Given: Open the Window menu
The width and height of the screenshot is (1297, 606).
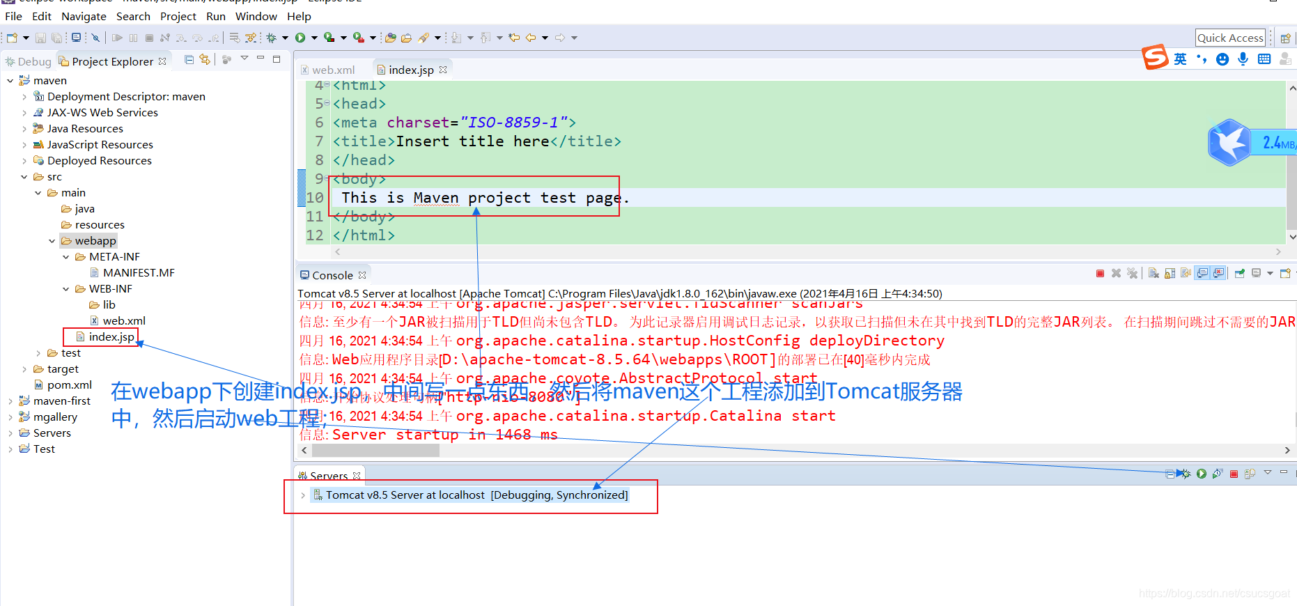Looking at the screenshot, I should 256,16.
